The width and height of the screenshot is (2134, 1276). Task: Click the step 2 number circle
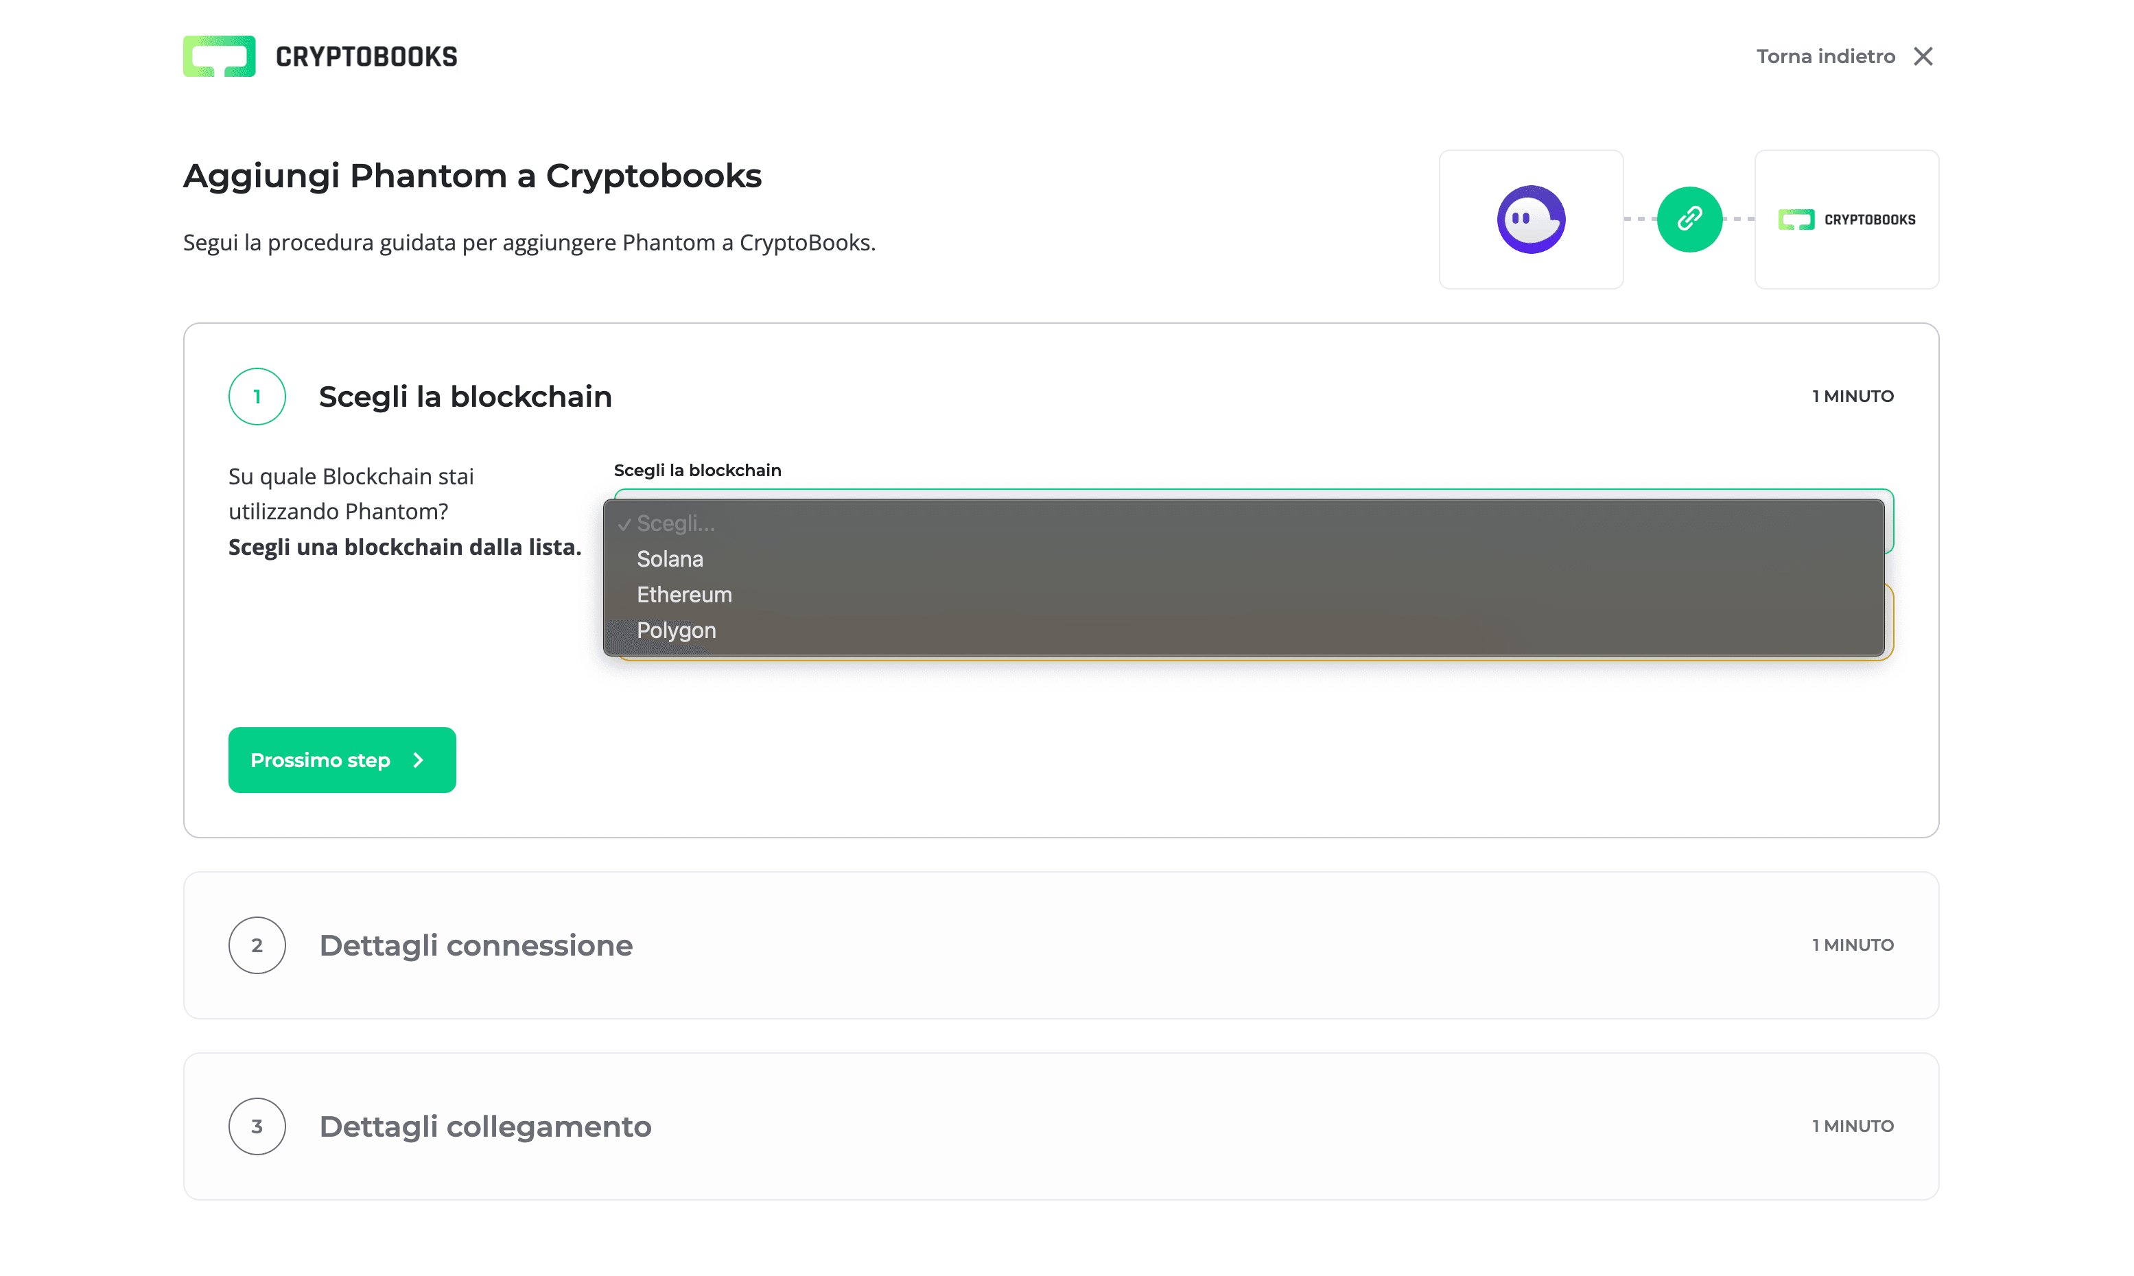tap(257, 945)
